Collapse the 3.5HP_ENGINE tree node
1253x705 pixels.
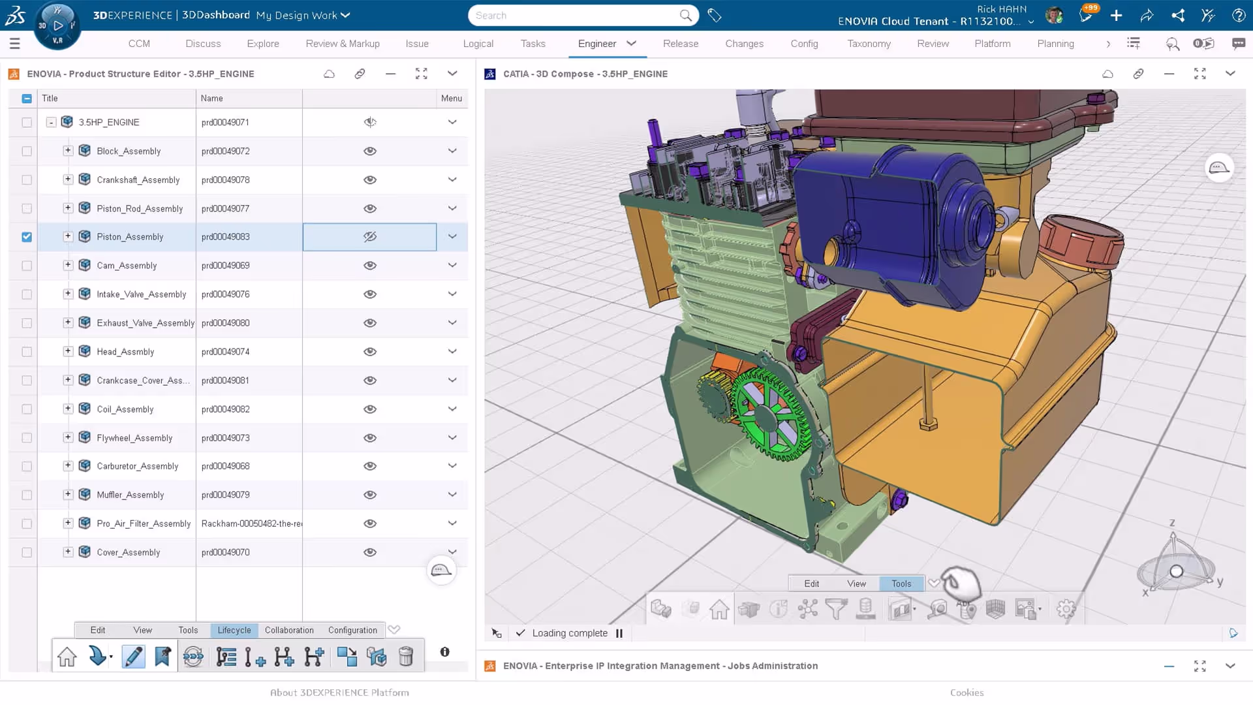coord(51,122)
